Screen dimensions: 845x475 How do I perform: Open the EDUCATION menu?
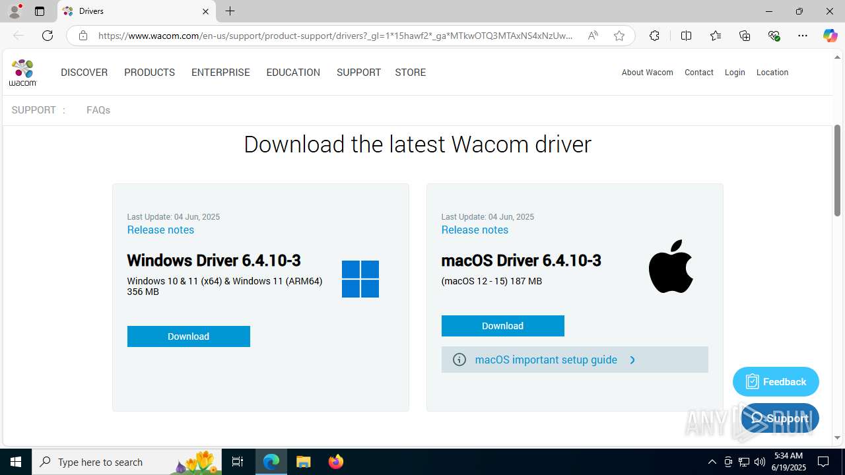[293, 73]
